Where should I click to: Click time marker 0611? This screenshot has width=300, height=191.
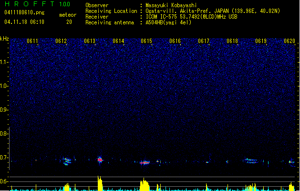pyautogui.click(x=32, y=41)
